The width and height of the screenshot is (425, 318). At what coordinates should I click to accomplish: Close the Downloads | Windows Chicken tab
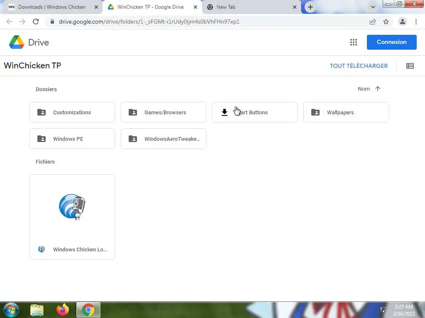click(x=96, y=7)
